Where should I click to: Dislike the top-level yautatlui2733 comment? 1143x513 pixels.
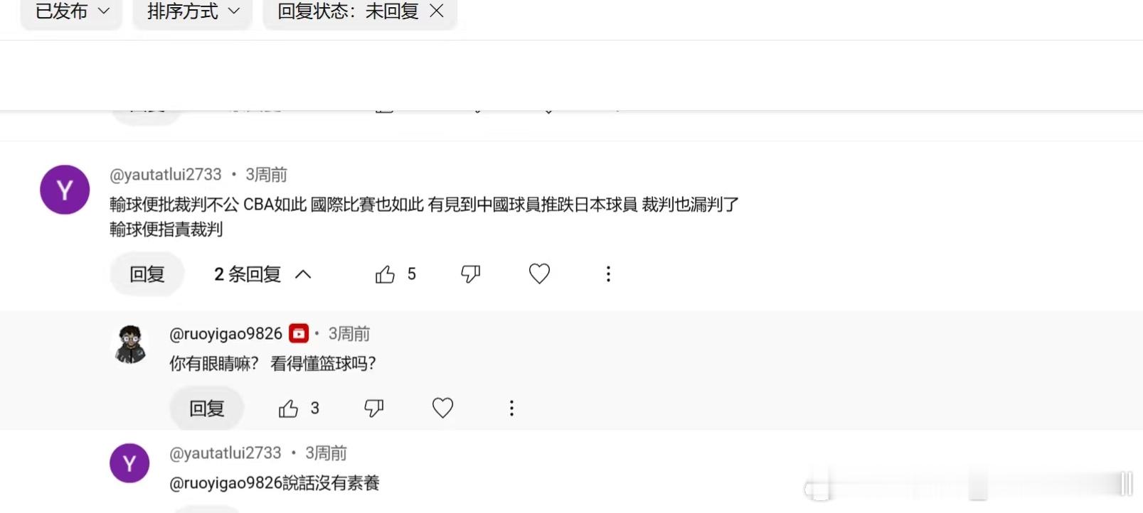pyautogui.click(x=471, y=274)
